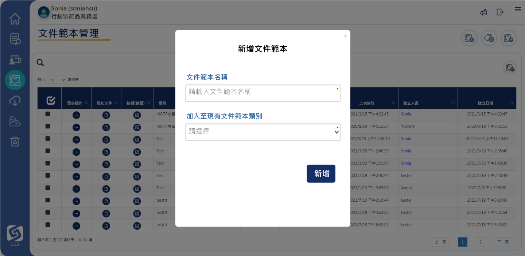Sort the table by 建立日期 column

point(487,103)
